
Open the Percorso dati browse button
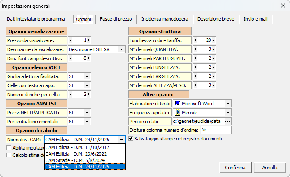coord(228,121)
